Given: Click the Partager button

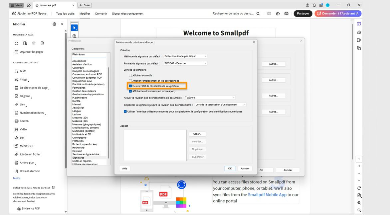Looking at the screenshot, I should click(303, 14).
